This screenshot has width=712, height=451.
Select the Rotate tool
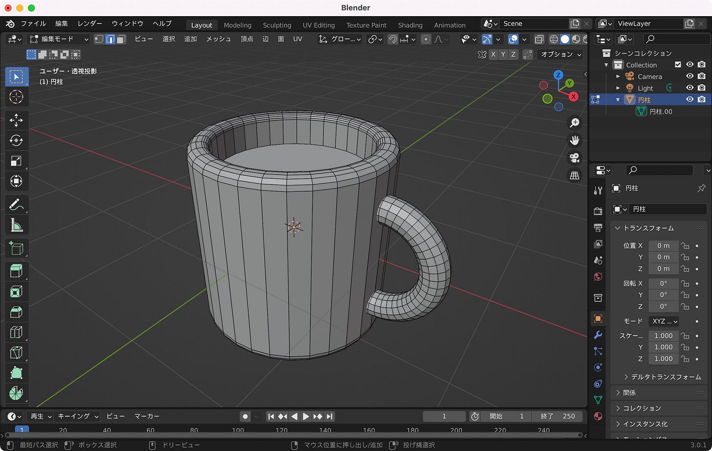[16, 141]
